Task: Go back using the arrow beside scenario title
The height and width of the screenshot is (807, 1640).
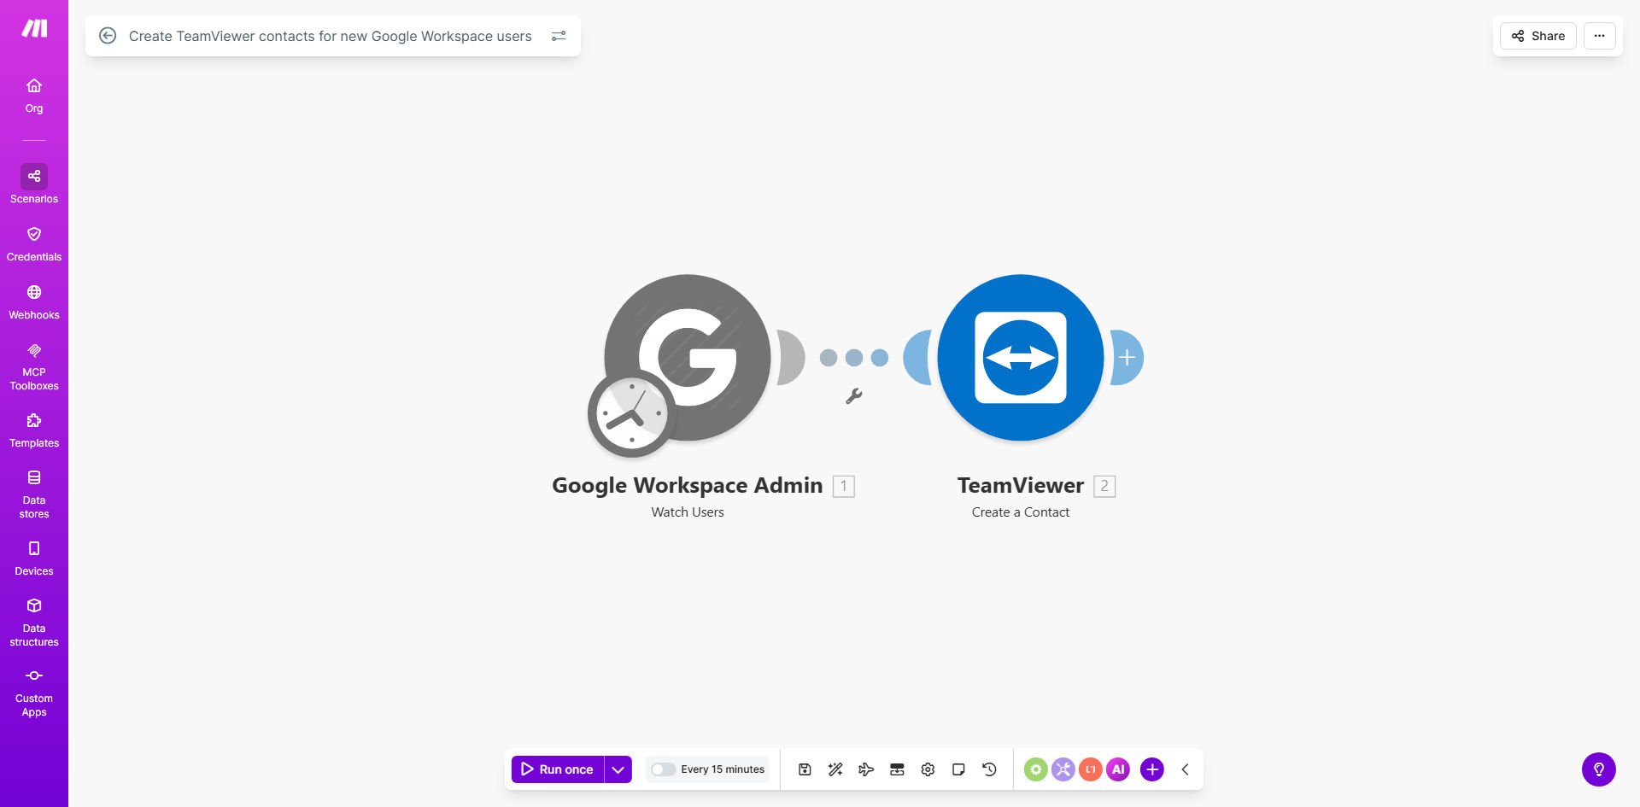Action: tap(108, 36)
